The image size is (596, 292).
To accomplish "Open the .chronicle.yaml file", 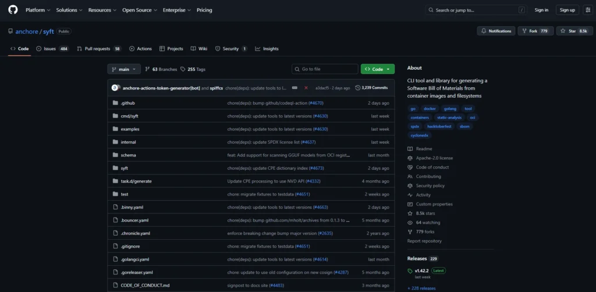I will (135, 233).
